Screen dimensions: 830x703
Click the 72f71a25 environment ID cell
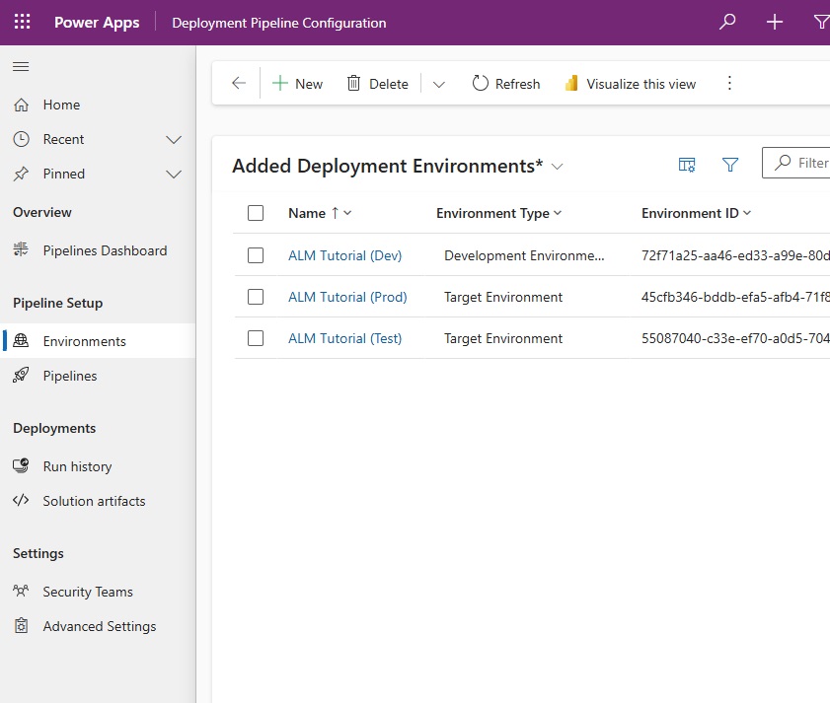click(735, 255)
